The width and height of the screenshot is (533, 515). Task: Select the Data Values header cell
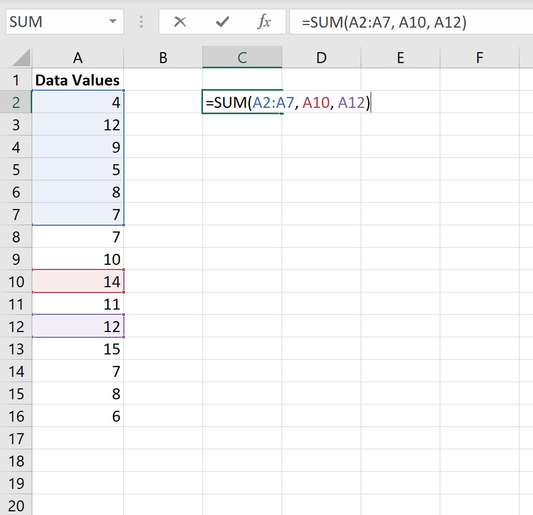[x=77, y=80]
